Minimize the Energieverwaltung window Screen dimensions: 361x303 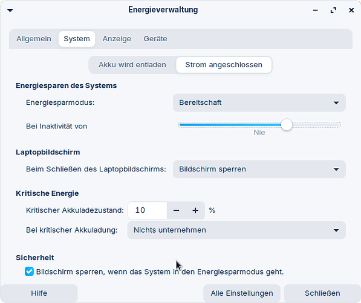(316, 10)
